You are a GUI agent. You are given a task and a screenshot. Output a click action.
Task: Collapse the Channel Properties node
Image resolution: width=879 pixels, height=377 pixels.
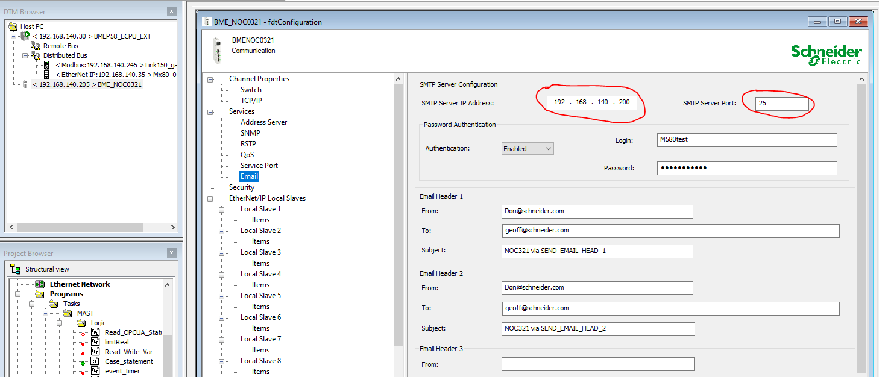[210, 79]
